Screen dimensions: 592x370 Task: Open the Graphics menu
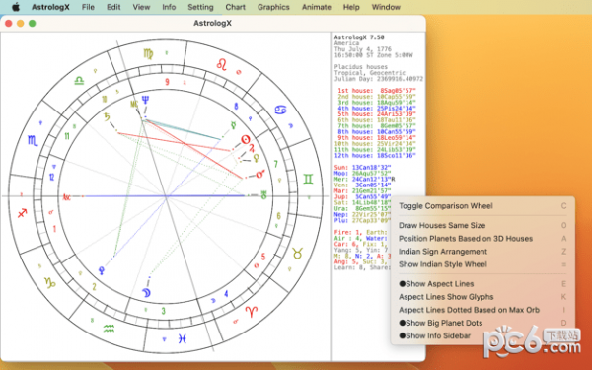[x=273, y=7]
